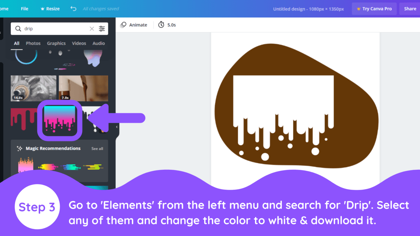
Task: Select the highlighted gradient drip element
Action: (x=60, y=119)
